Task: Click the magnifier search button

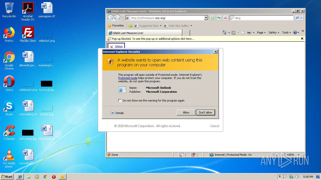Action: point(297,18)
